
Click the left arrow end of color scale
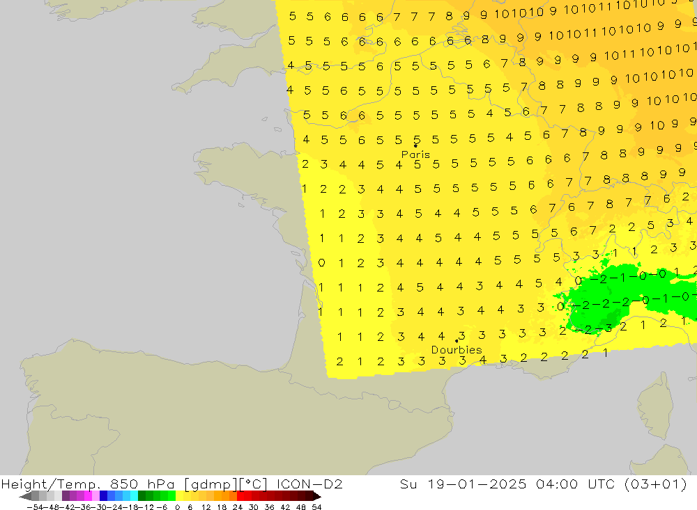25,496
